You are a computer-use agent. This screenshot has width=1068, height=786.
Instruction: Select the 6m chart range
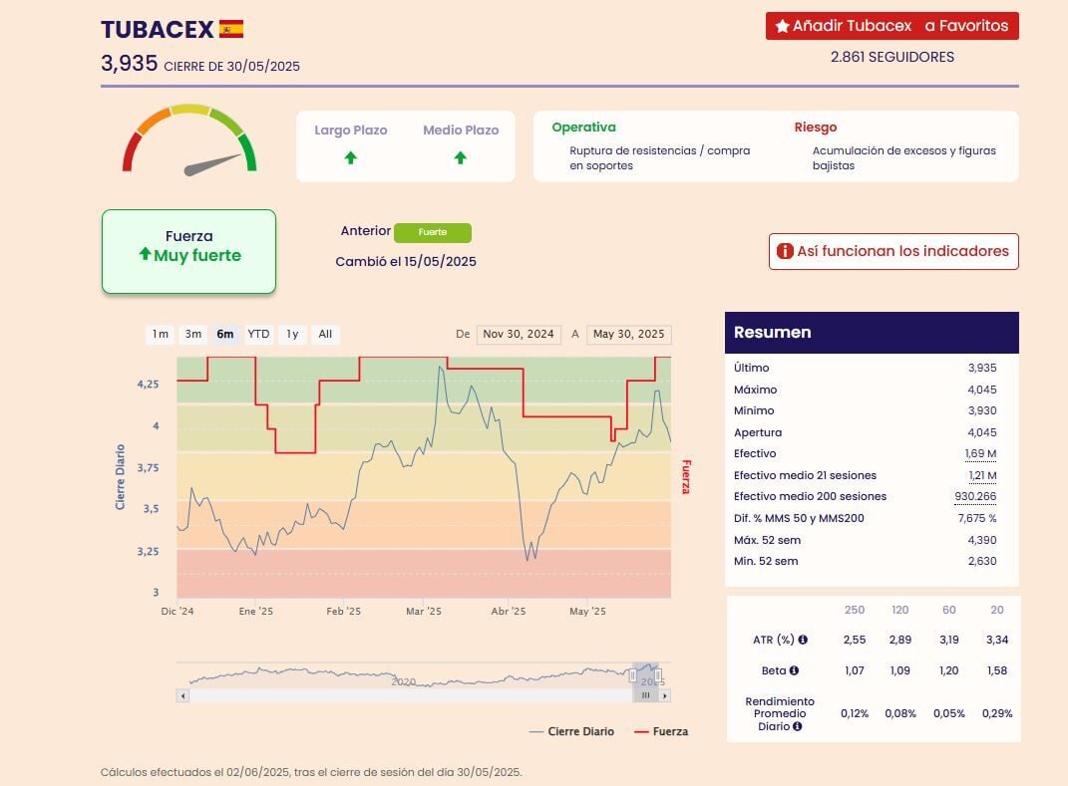(224, 334)
